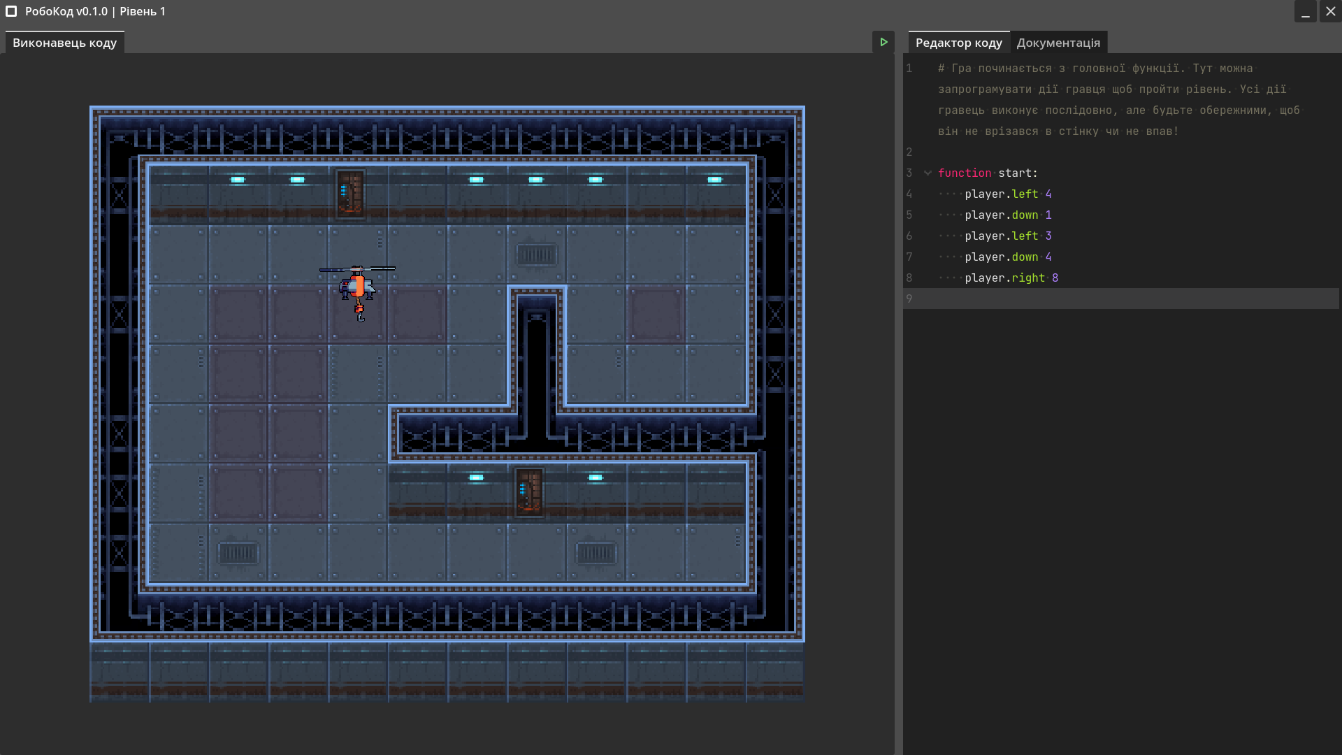Minimize the РобоКод window
The height and width of the screenshot is (755, 1342).
[1305, 11]
